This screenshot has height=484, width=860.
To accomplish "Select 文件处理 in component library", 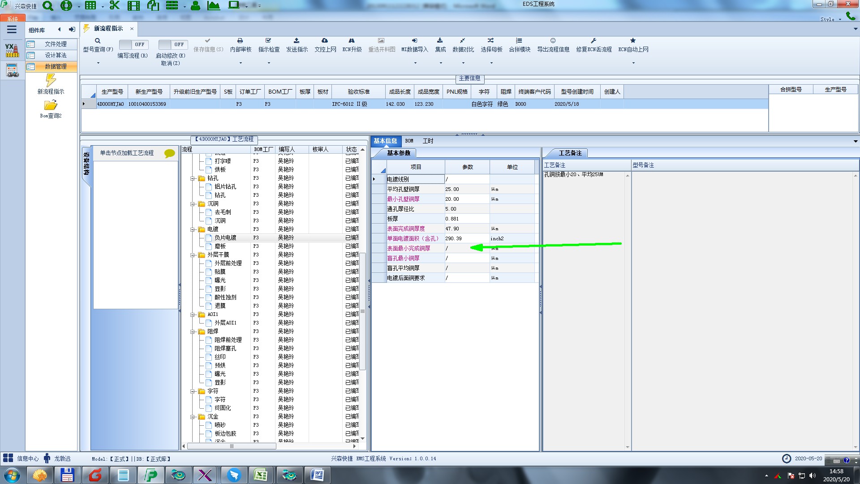I will click(52, 44).
